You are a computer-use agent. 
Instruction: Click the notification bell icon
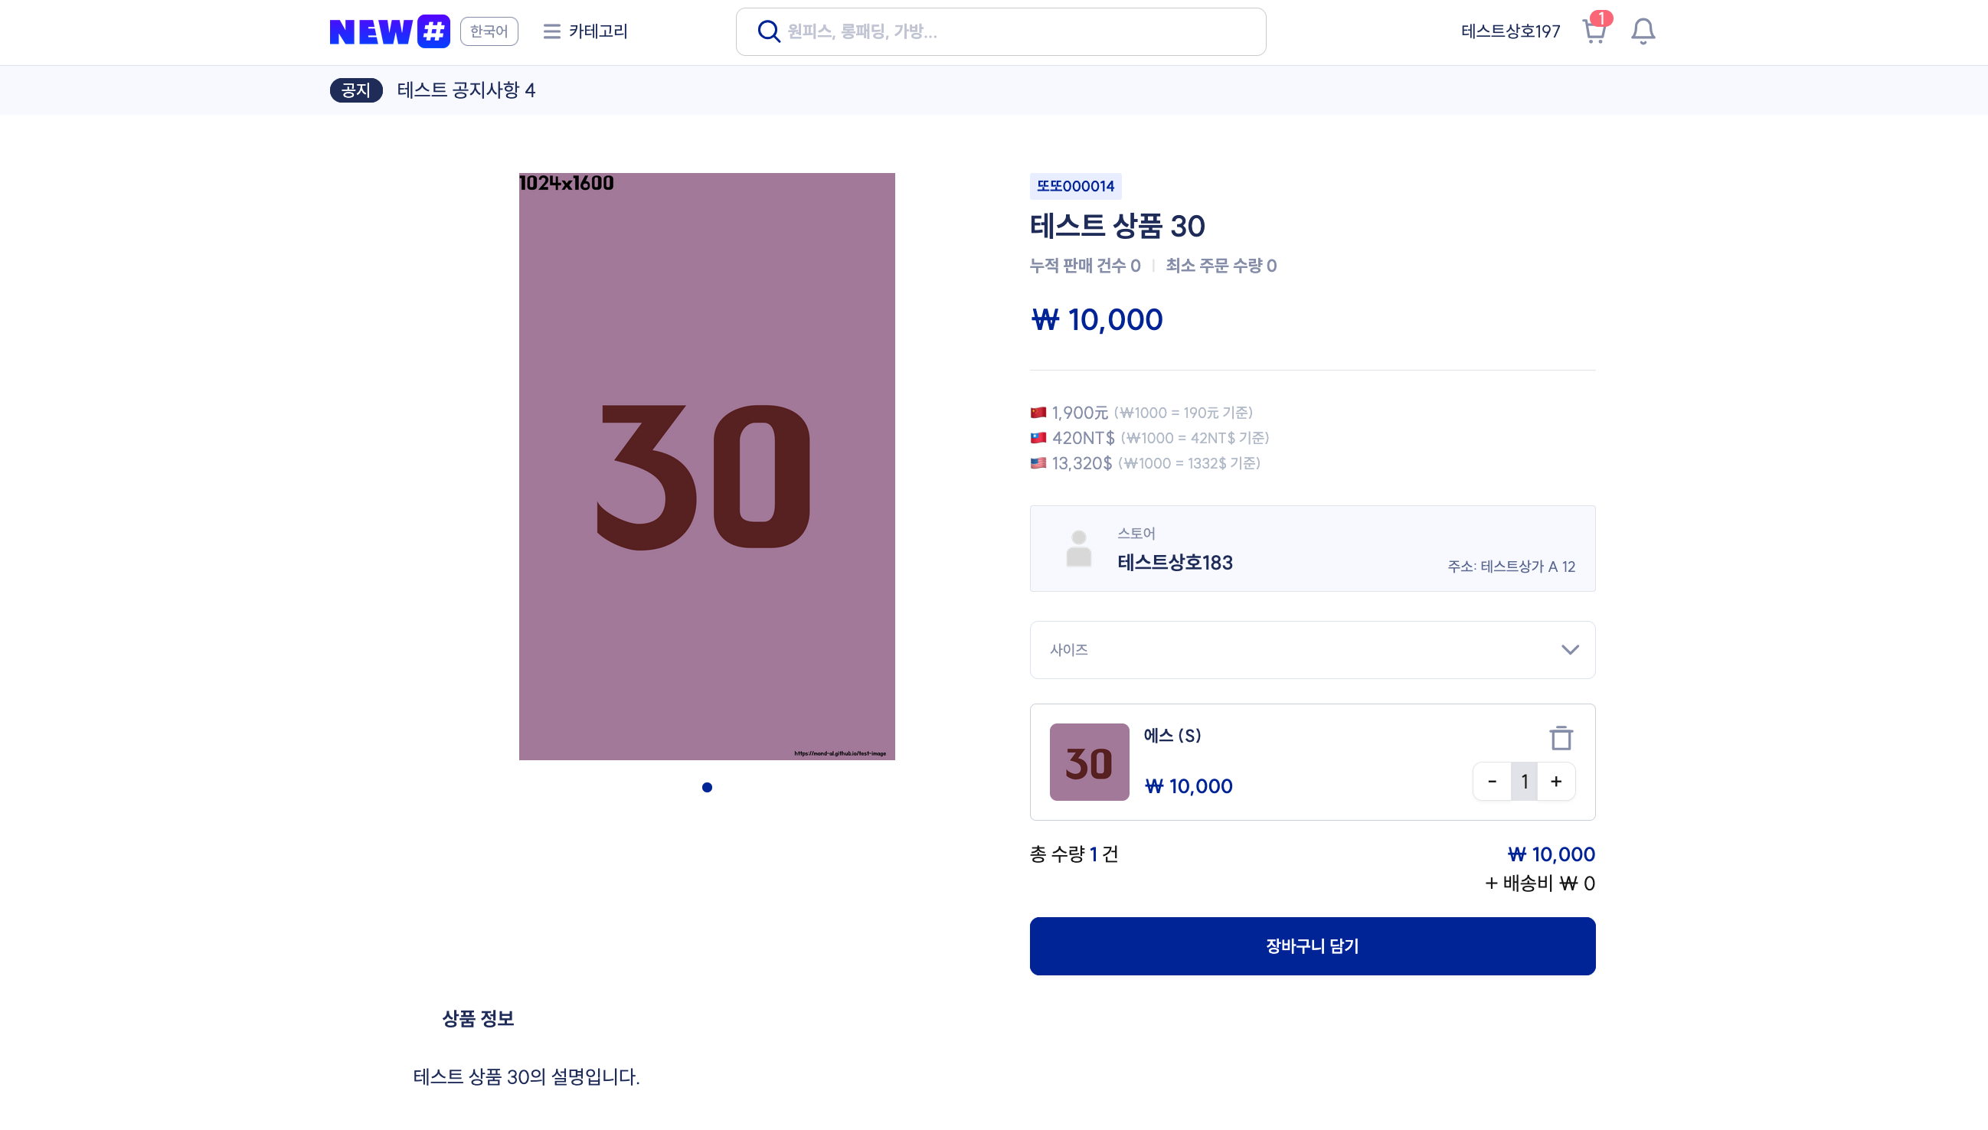(1643, 32)
